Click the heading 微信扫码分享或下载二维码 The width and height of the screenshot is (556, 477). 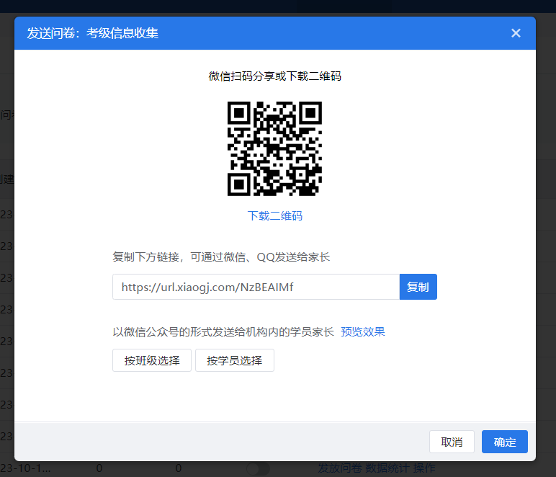coord(275,76)
